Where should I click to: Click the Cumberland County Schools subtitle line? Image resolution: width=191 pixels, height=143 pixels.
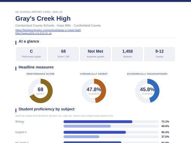click(x=58, y=26)
